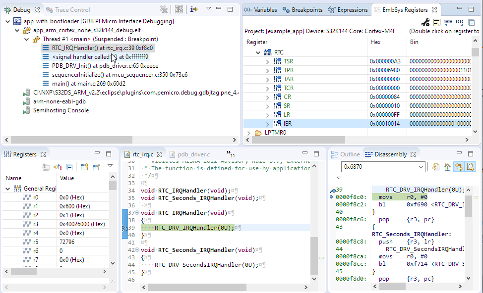Open the wrench configuration icon in EmbSys Registers
This screenshot has height=293, width=483.
click(425, 22)
